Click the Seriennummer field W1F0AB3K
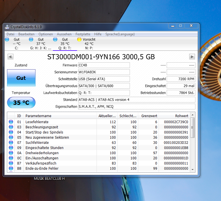 coord(104,72)
